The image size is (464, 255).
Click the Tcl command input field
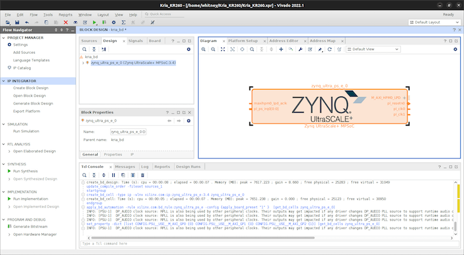coord(270,244)
